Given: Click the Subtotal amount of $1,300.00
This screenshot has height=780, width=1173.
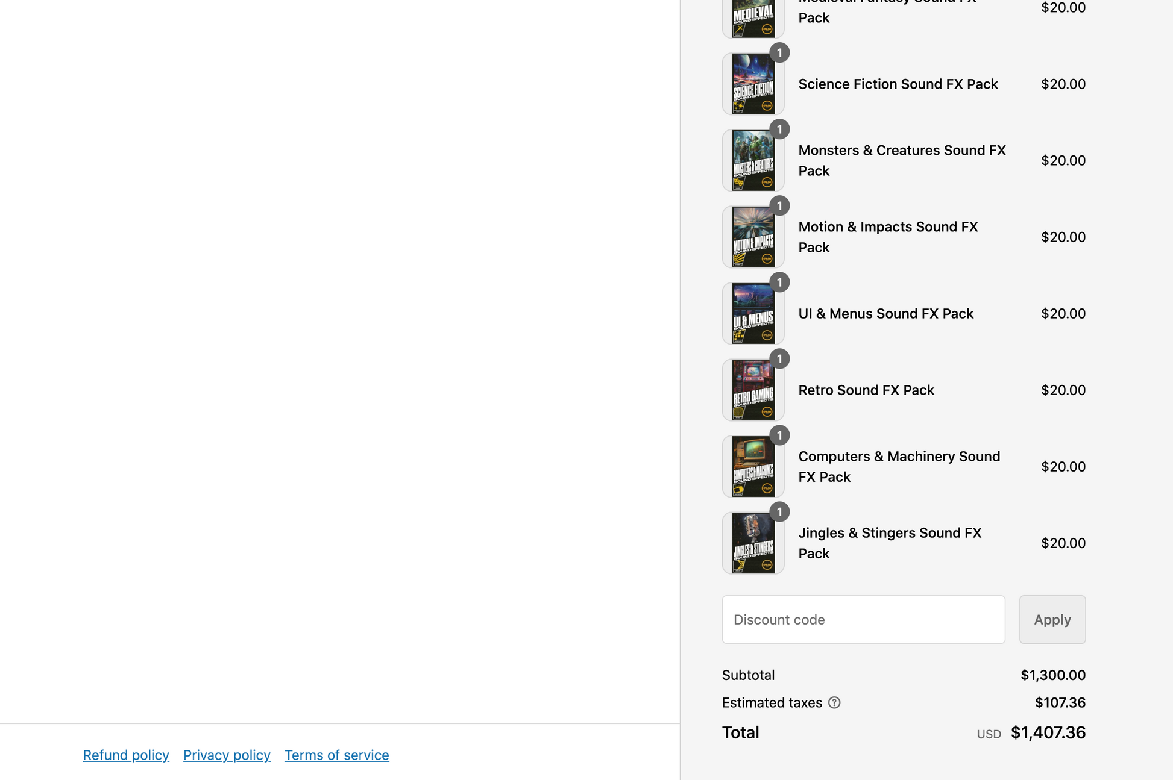Looking at the screenshot, I should [1053, 675].
